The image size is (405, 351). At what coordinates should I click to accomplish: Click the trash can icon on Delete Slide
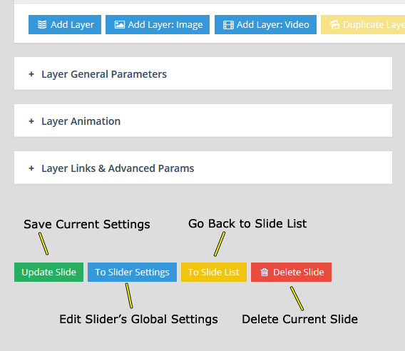point(265,272)
